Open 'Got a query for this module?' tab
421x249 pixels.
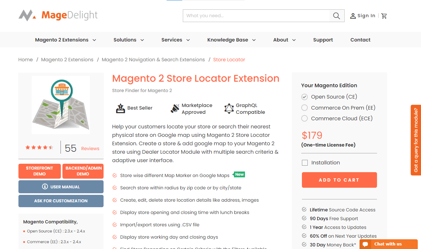pos(416,140)
